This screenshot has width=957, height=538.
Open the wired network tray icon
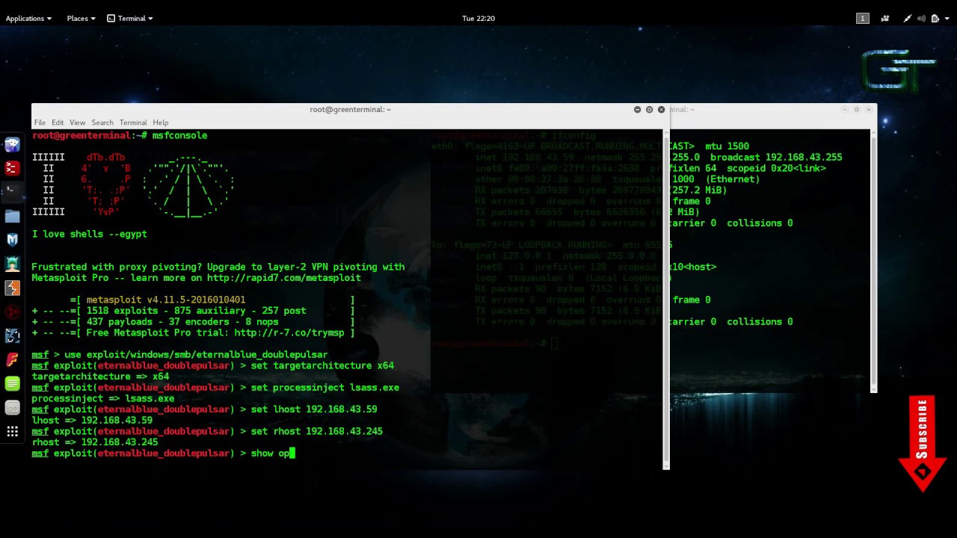pos(907,18)
